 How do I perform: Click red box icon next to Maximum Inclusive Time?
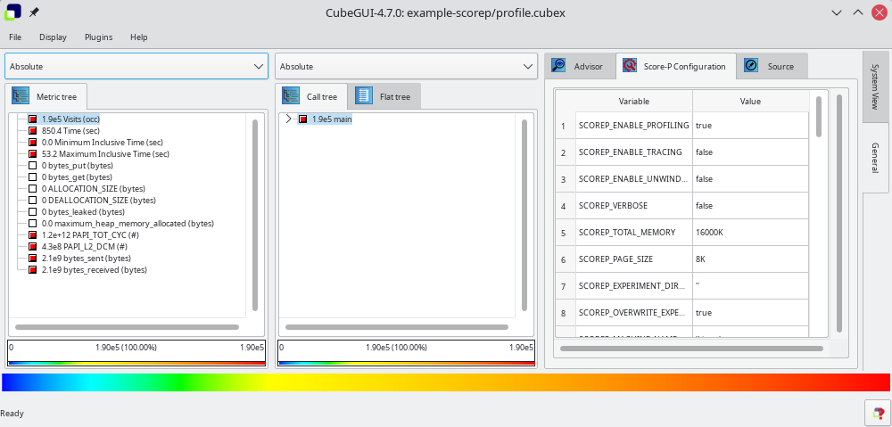click(x=33, y=154)
